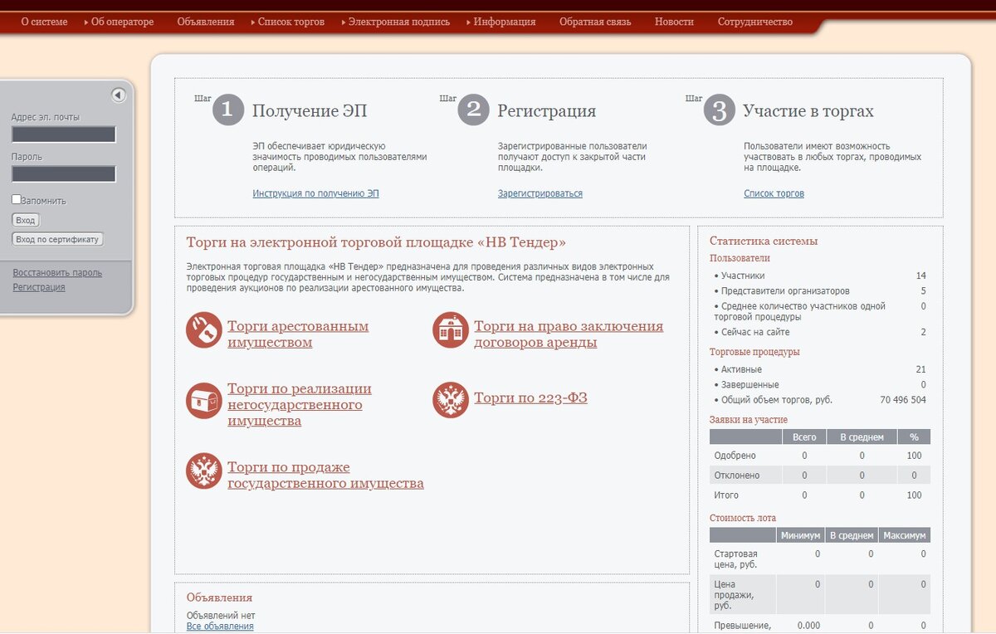The height and width of the screenshot is (634, 996).
Task: Click the Цена продажи, руб. row label
Action: click(734, 595)
